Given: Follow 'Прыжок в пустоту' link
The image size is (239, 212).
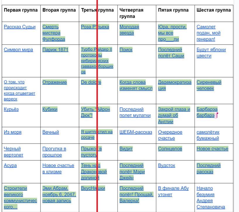Looking at the screenshot, I should pyautogui.click(x=91, y=152).
